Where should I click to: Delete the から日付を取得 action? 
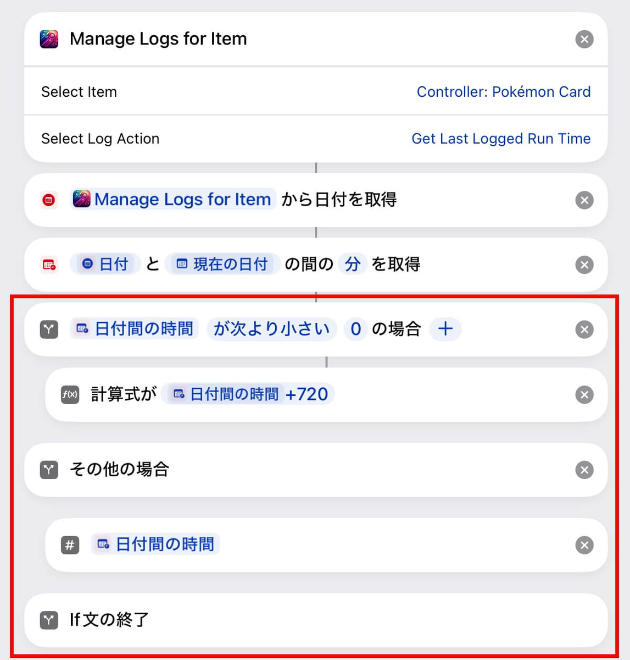pos(584,200)
